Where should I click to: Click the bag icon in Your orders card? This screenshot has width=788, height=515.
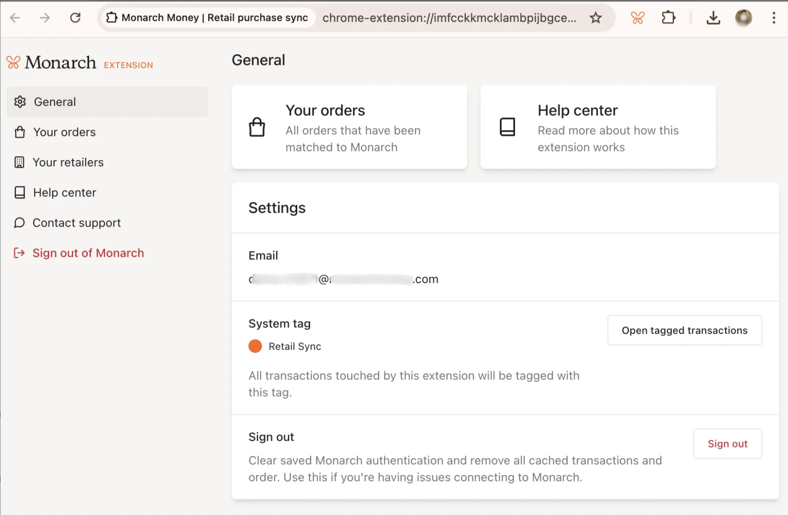pyautogui.click(x=257, y=127)
